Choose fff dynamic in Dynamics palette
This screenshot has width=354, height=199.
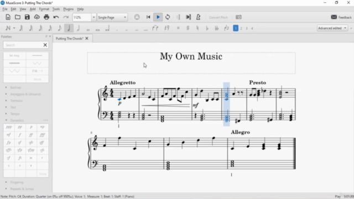pyautogui.click(x=42, y=135)
